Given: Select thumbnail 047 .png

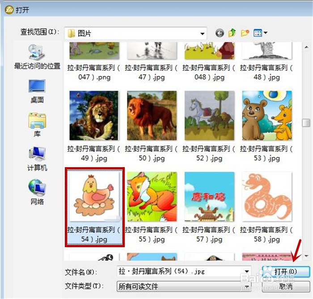Looking at the screenshot, I should 94,51.
